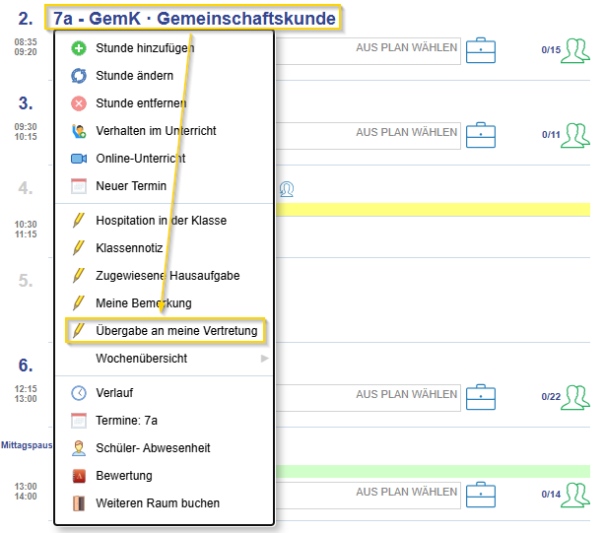This screenshot has height=533, width=604.
Task: Open attendance people icon next to 0/22
Action: click(x=575, y=397)
